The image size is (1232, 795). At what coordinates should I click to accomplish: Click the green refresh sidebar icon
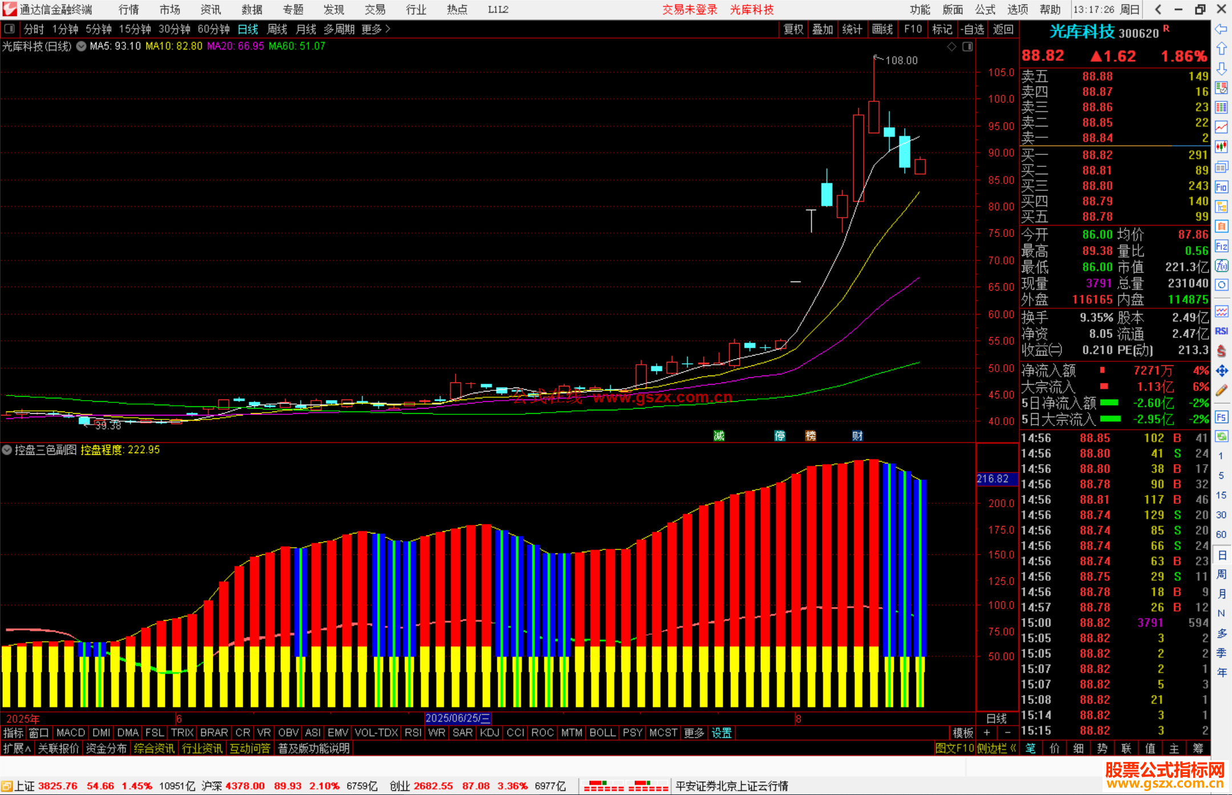click(1221, 437)
